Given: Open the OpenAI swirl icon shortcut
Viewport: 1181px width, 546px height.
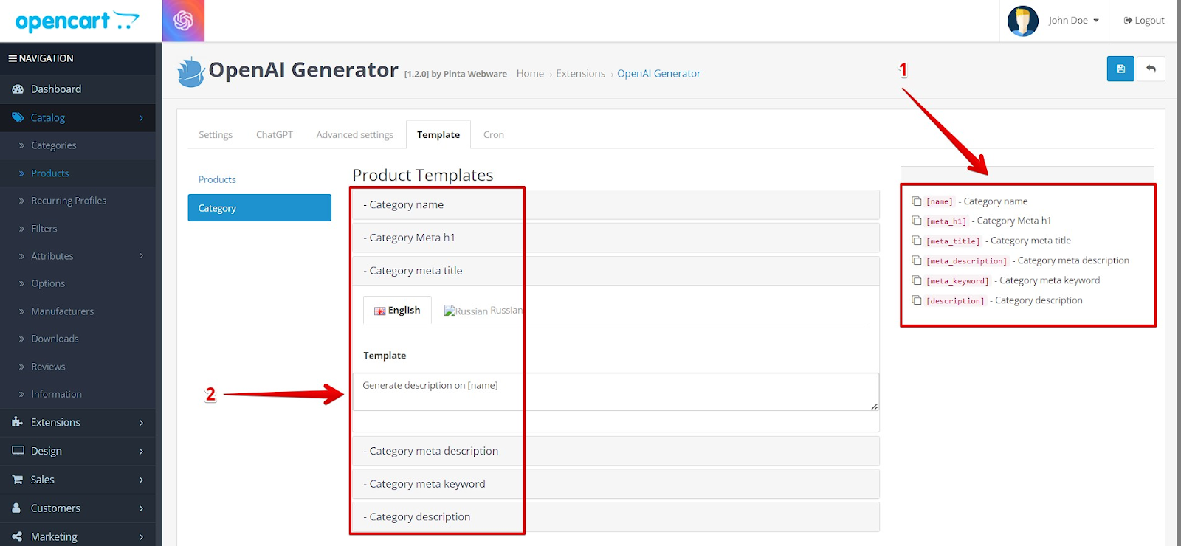Looking at the screenshot, I should (183, 21).
